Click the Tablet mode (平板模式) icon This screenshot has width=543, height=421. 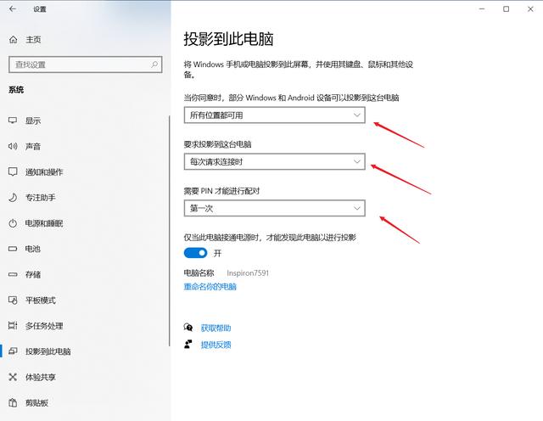point(13,300)
